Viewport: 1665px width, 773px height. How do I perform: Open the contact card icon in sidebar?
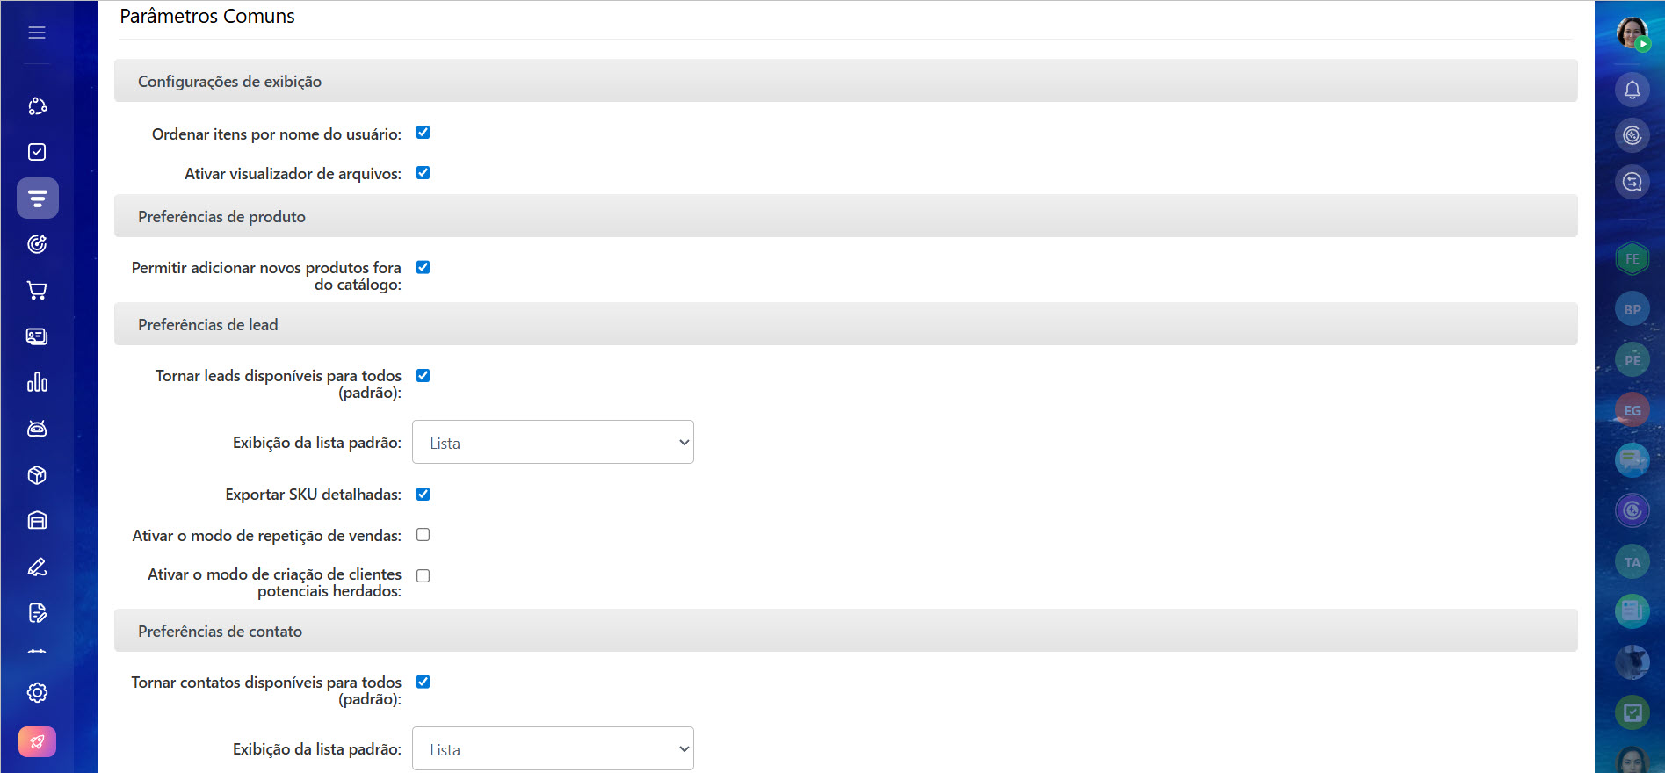37,336
